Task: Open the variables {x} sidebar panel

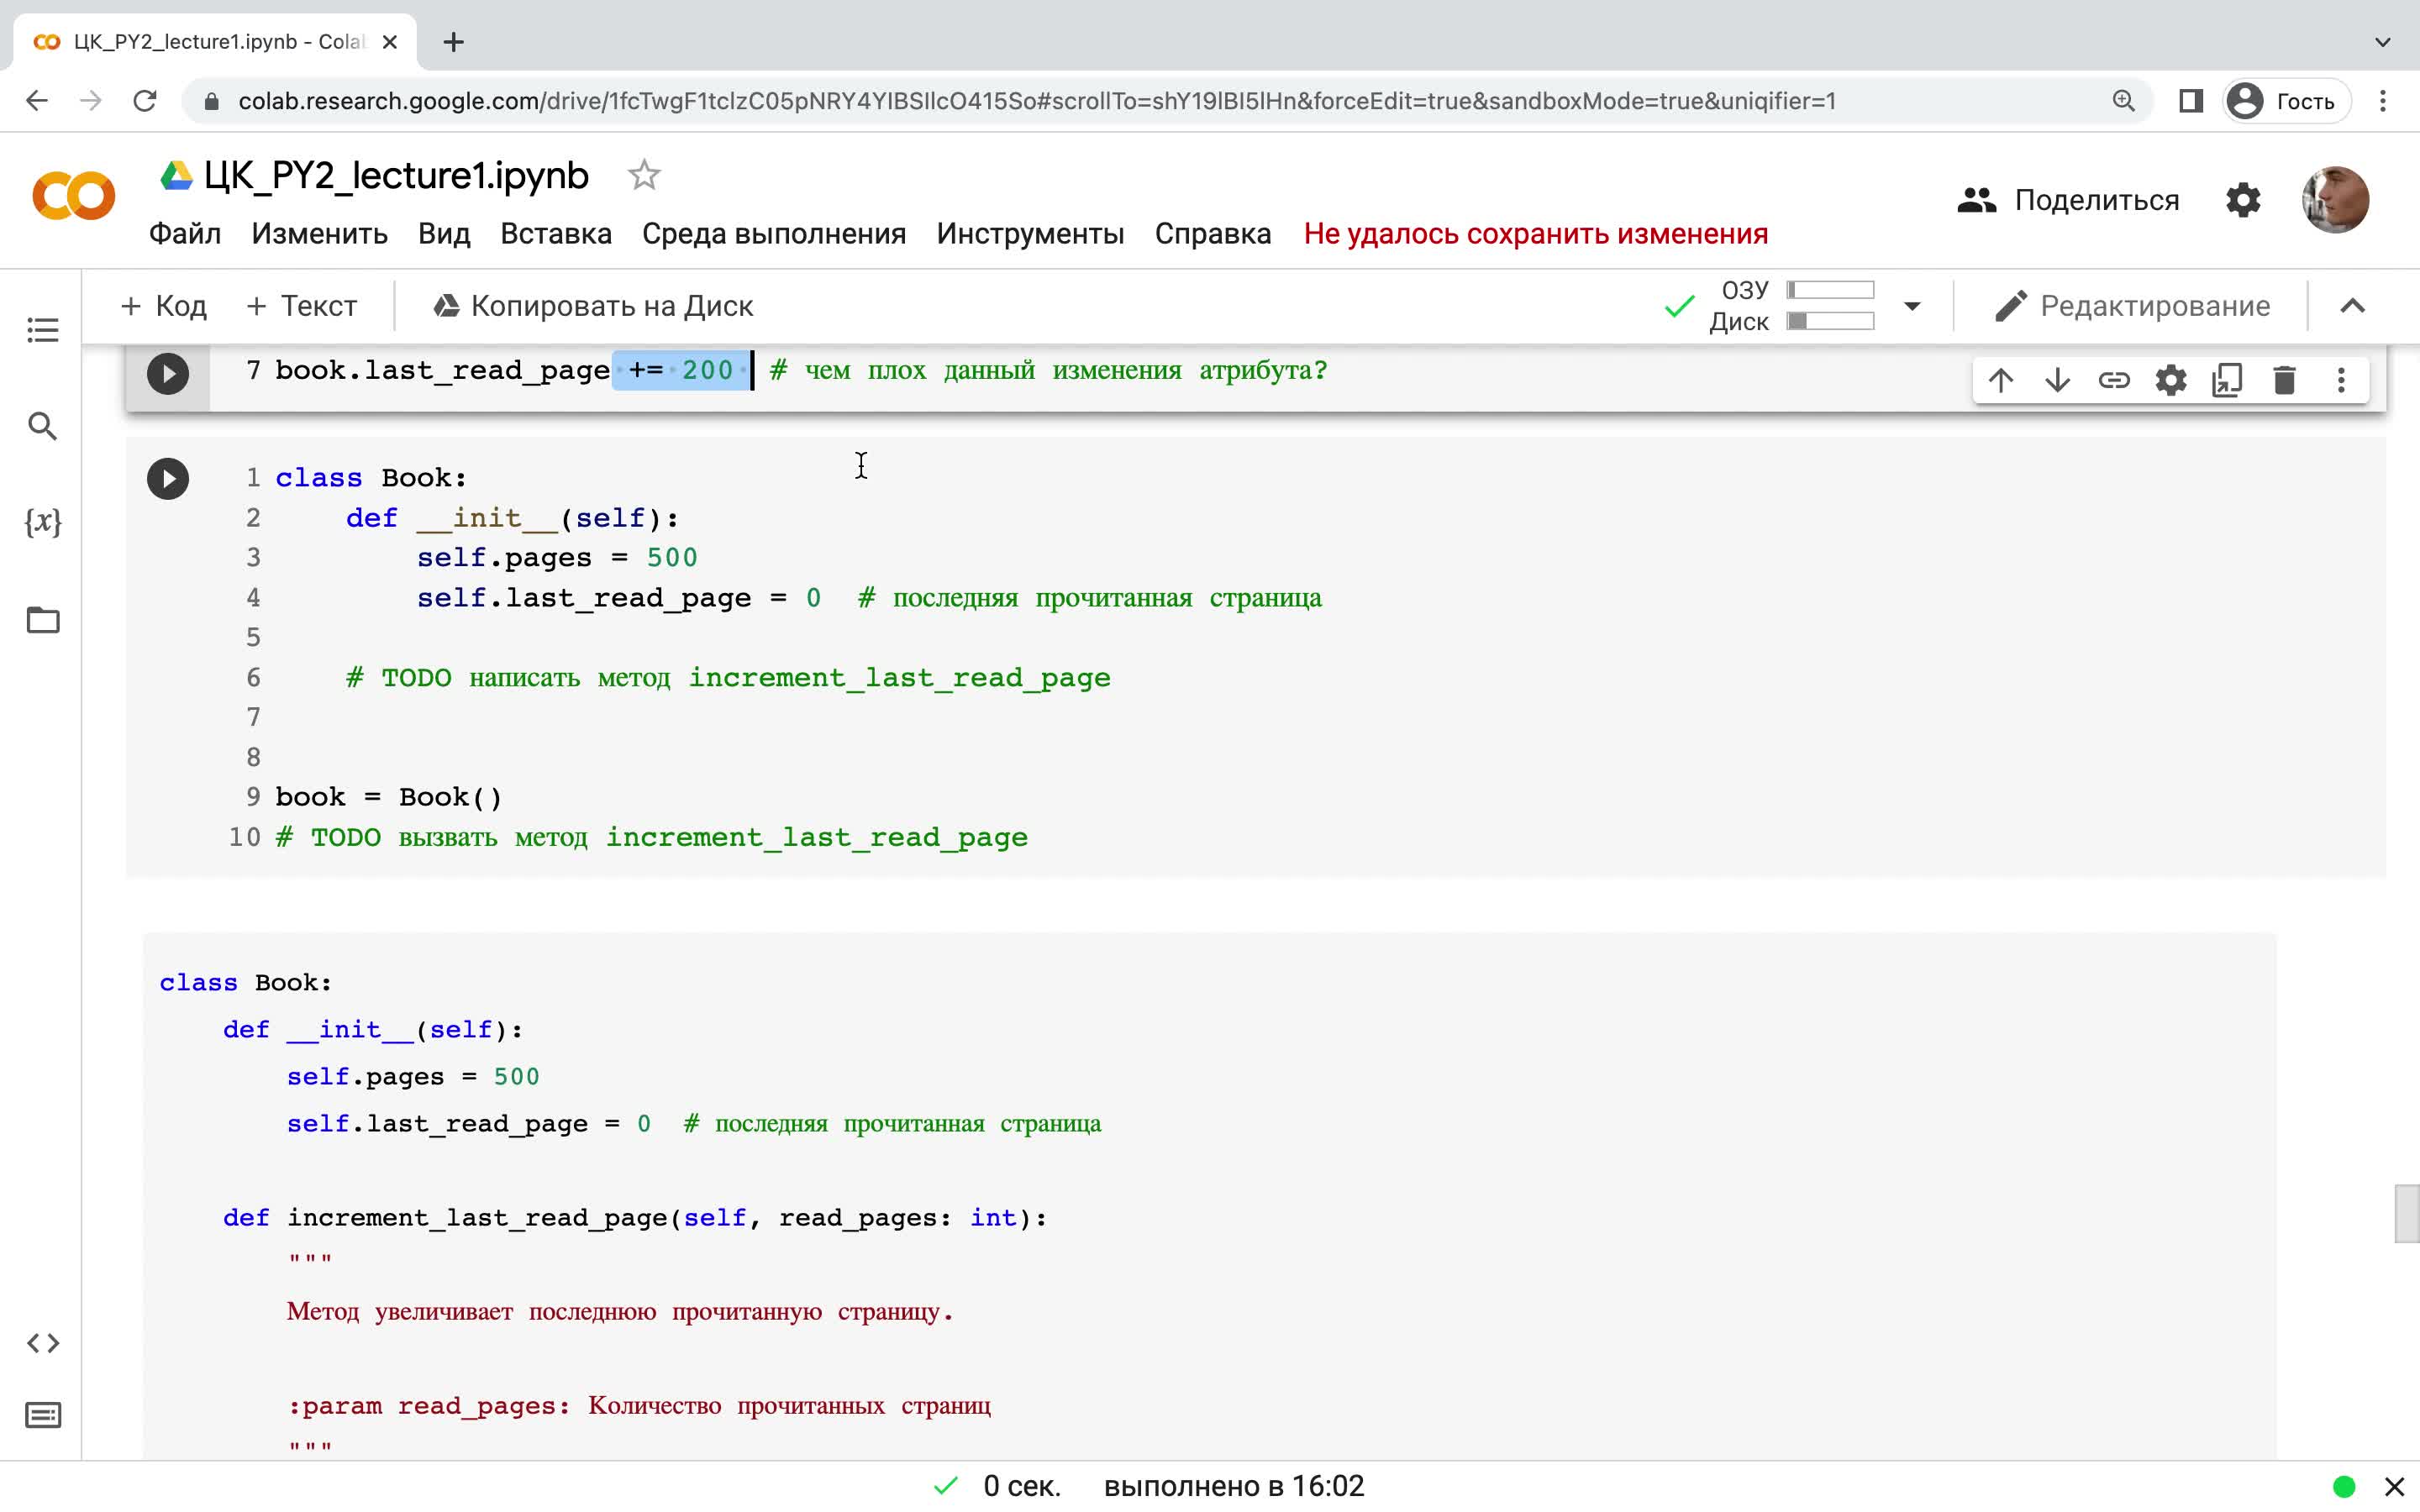Action: 43,522
